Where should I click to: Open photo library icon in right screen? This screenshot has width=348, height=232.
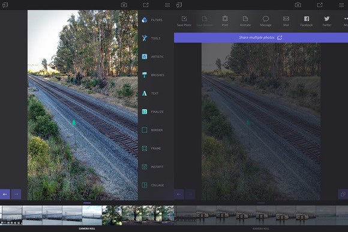tap(179, 5)
